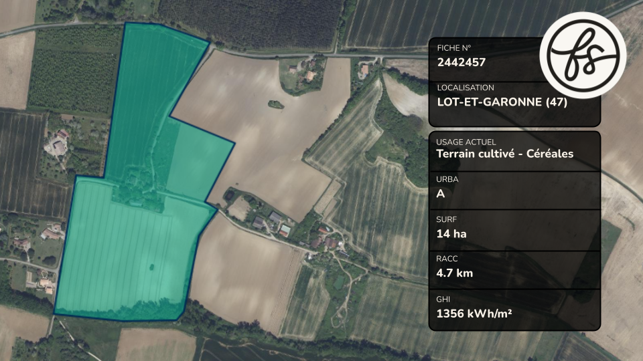643x361 pixels.
Task: Click the RACC label
Action: (447, 259)
